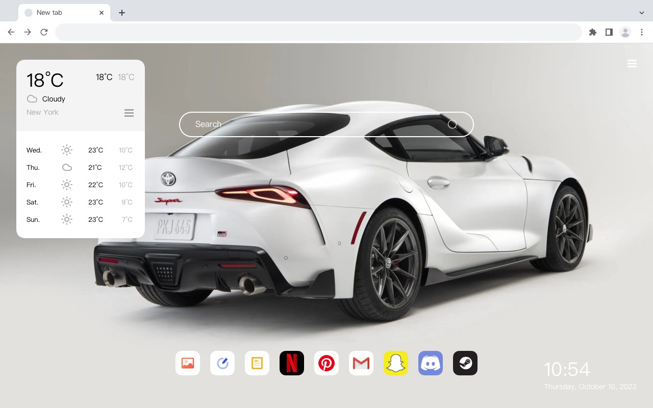
Task: Click Saturday's sunny weather icon
Action: pyautogui.click(x=67, y=202)
